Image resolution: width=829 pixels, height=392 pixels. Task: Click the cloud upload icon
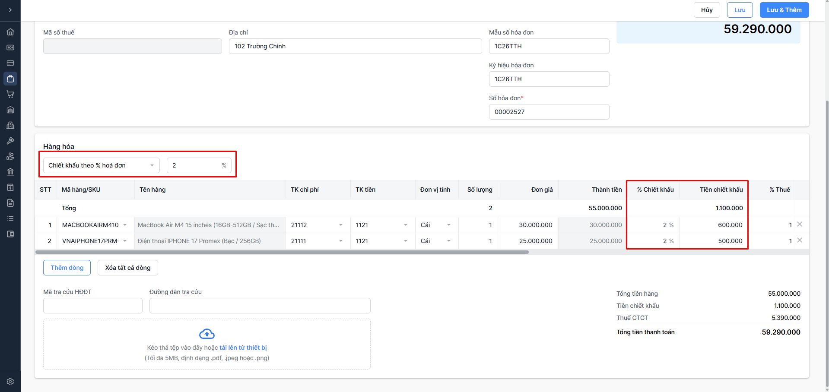(x=207, y=334)
